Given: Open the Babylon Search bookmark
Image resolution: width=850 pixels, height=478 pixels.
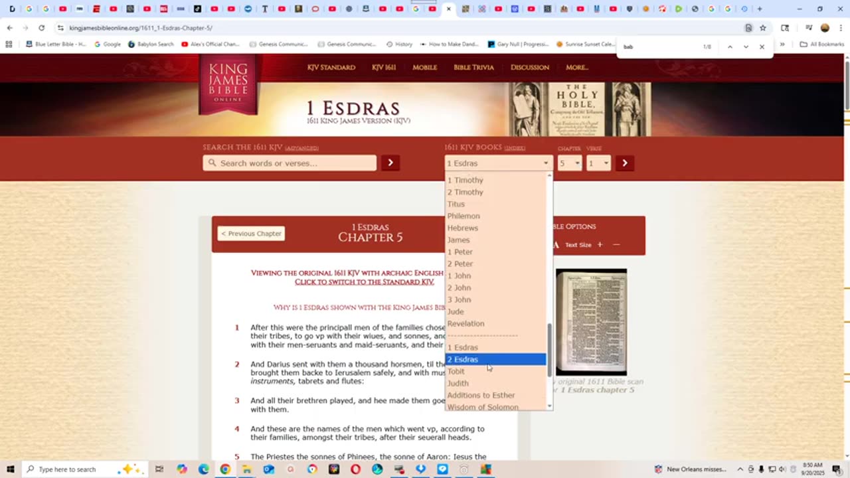Looking at the screenshot, I should click(151, 44).
